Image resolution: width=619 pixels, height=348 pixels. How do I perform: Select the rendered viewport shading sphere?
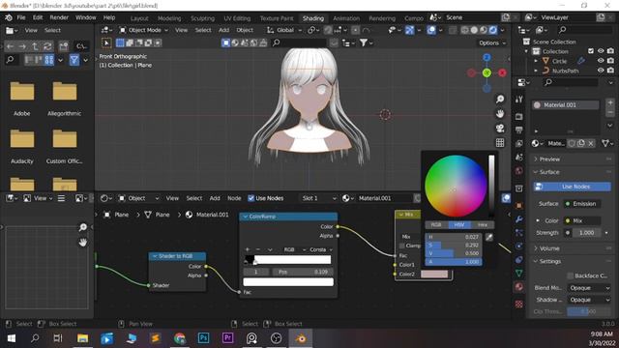click(493, 30)
